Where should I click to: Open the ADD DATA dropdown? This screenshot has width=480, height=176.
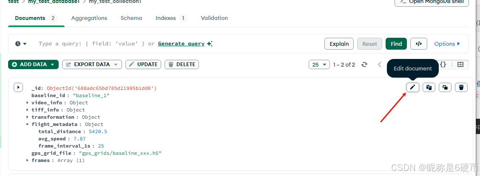(33, 64)
